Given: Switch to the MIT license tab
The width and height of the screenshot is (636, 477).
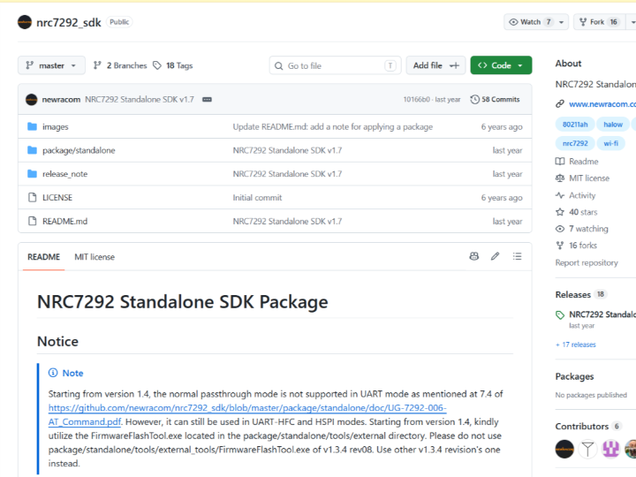Looking at the screenshot, I should point(95,257).
